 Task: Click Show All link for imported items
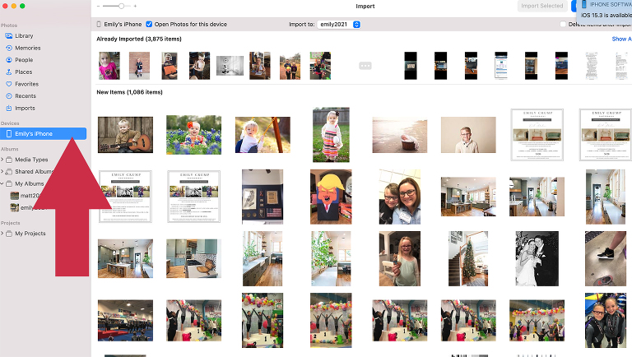pos(621,39)
